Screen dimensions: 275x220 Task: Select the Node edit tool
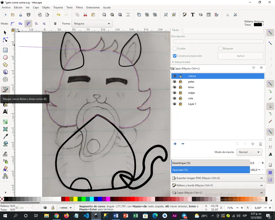(5, 40)
